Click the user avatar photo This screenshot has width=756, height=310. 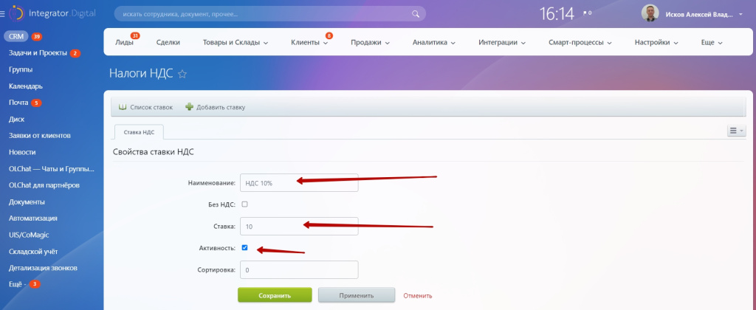(650, 13)
